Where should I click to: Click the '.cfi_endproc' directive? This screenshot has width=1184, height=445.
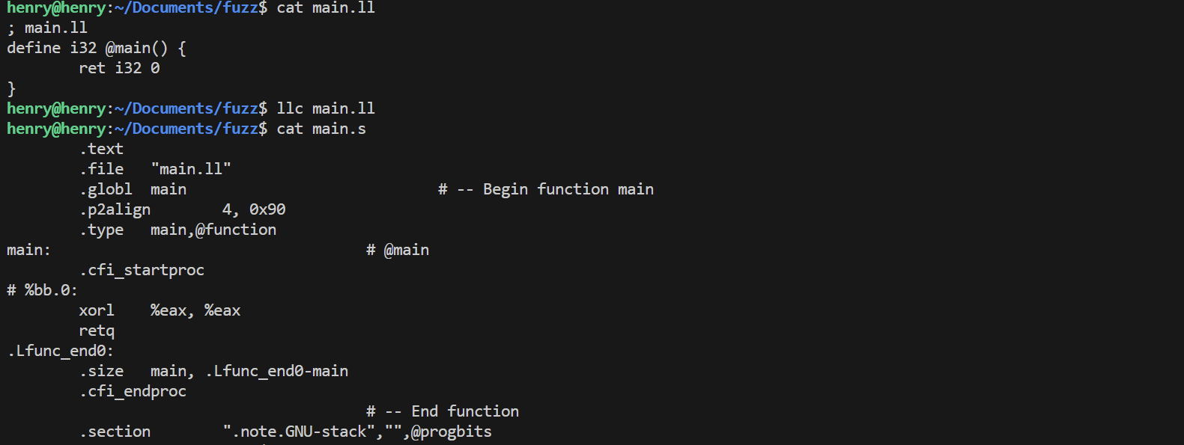coord(133,392)
